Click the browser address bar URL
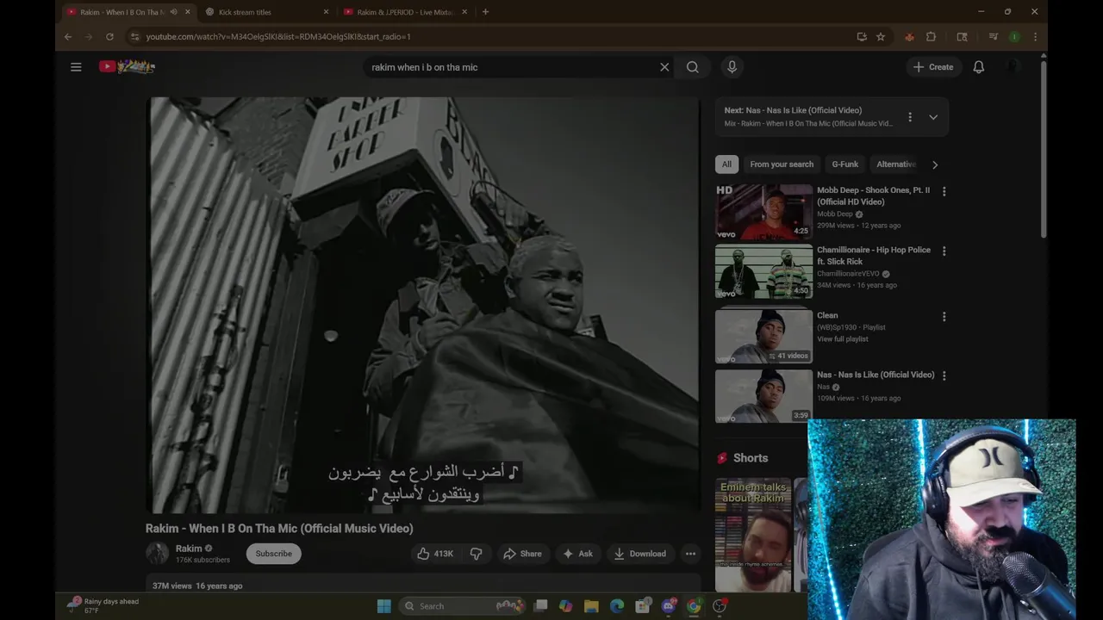 [x=277, y=37]
